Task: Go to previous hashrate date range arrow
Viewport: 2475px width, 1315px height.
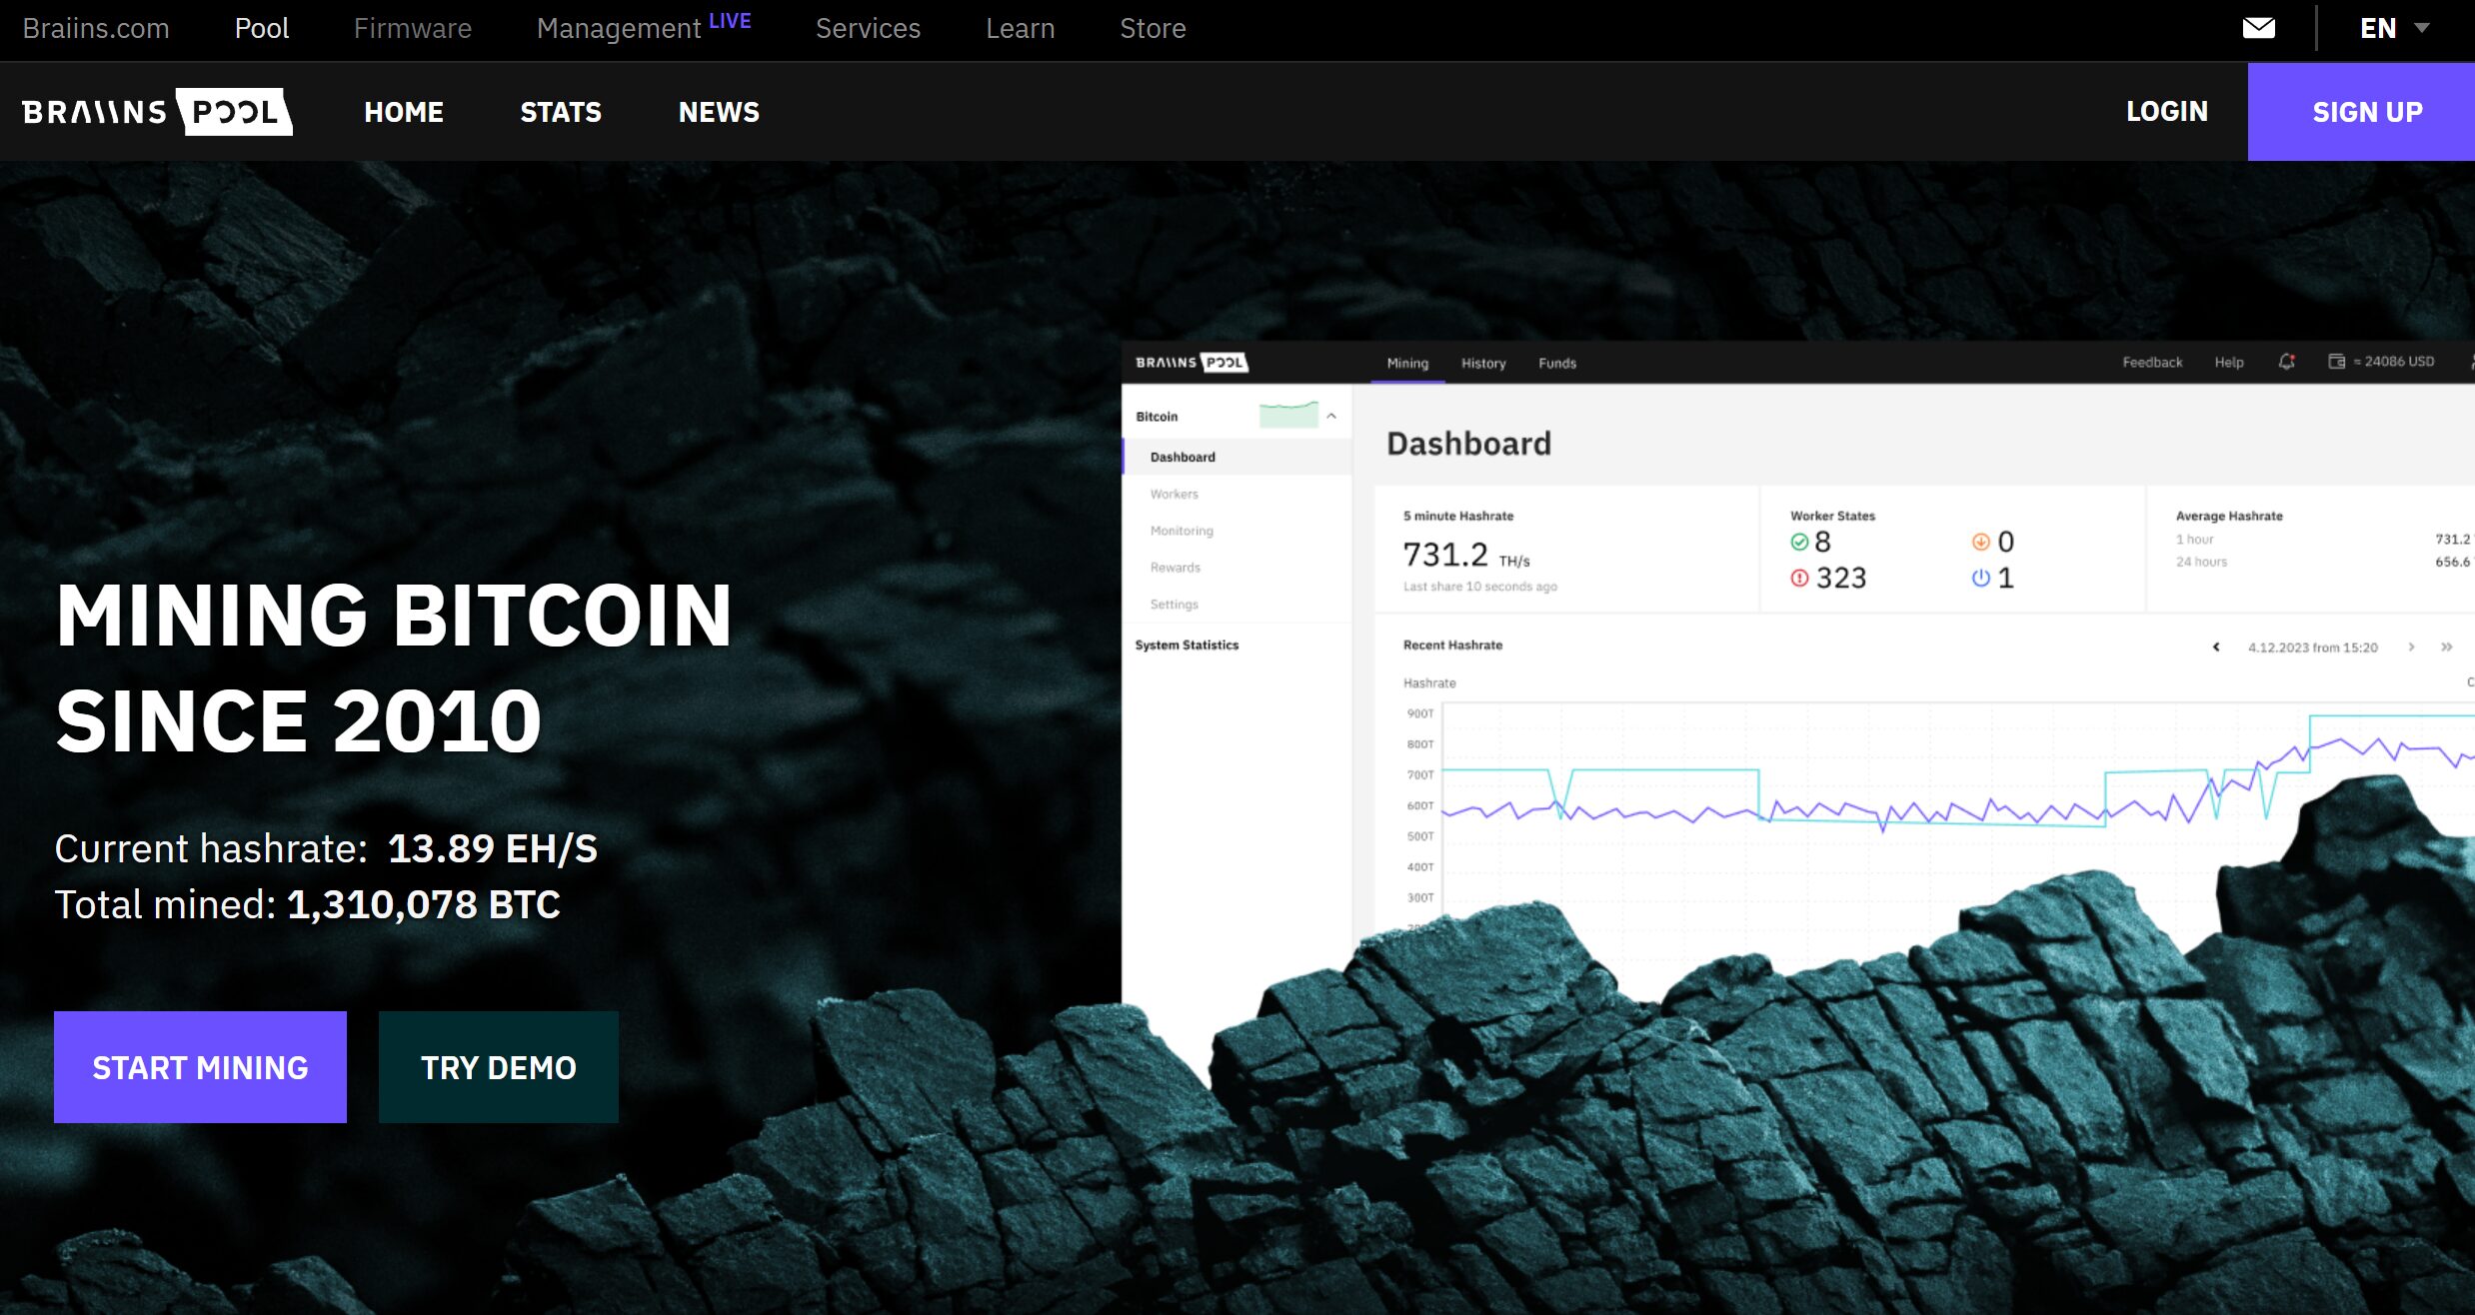Action: pyautogui.click(x=2216, y=648)
